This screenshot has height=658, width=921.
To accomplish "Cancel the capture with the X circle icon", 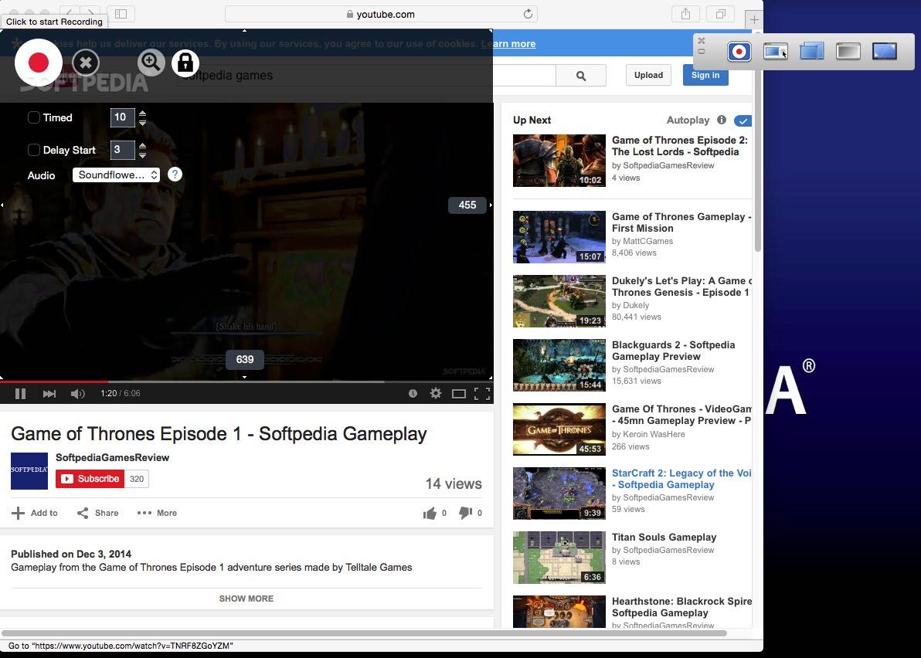I will click(x=86, y=63).
